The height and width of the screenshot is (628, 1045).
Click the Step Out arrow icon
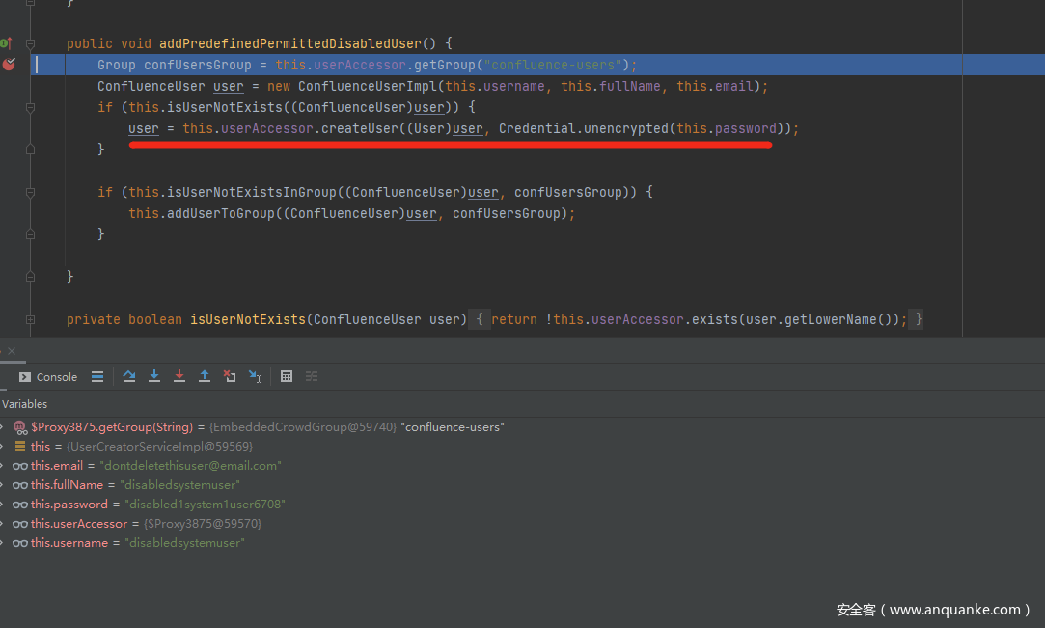(205, 376)
